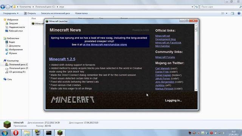The width and height of the screenshot is (242, 136).
Task: Open the Development blog link
Action: 165,39
